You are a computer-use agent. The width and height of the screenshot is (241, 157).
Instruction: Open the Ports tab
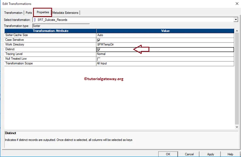[x=29, y=13]
